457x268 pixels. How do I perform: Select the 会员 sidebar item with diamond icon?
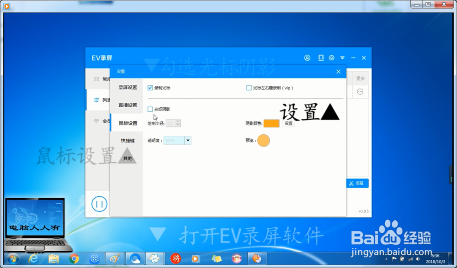click(98, 121)
